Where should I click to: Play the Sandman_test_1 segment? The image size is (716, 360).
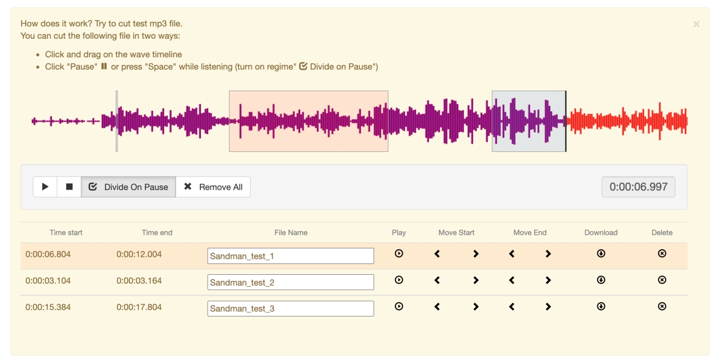[x=399, y=254]
